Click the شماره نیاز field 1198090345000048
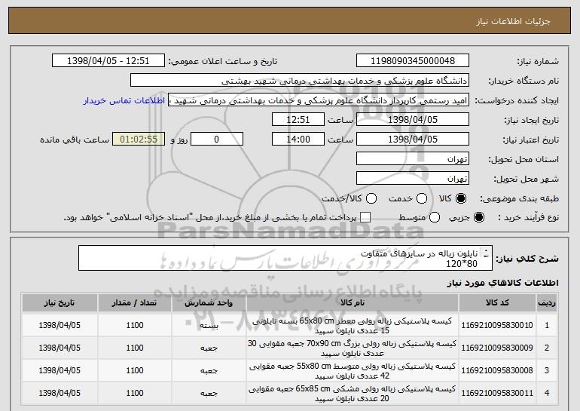This screenshot has width=580, height=411. point(413,61)
